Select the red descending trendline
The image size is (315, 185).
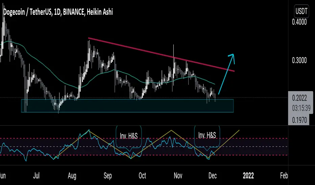[x=161, y=54]
